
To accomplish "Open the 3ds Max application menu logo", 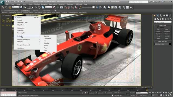I will (x=2, y=2).
